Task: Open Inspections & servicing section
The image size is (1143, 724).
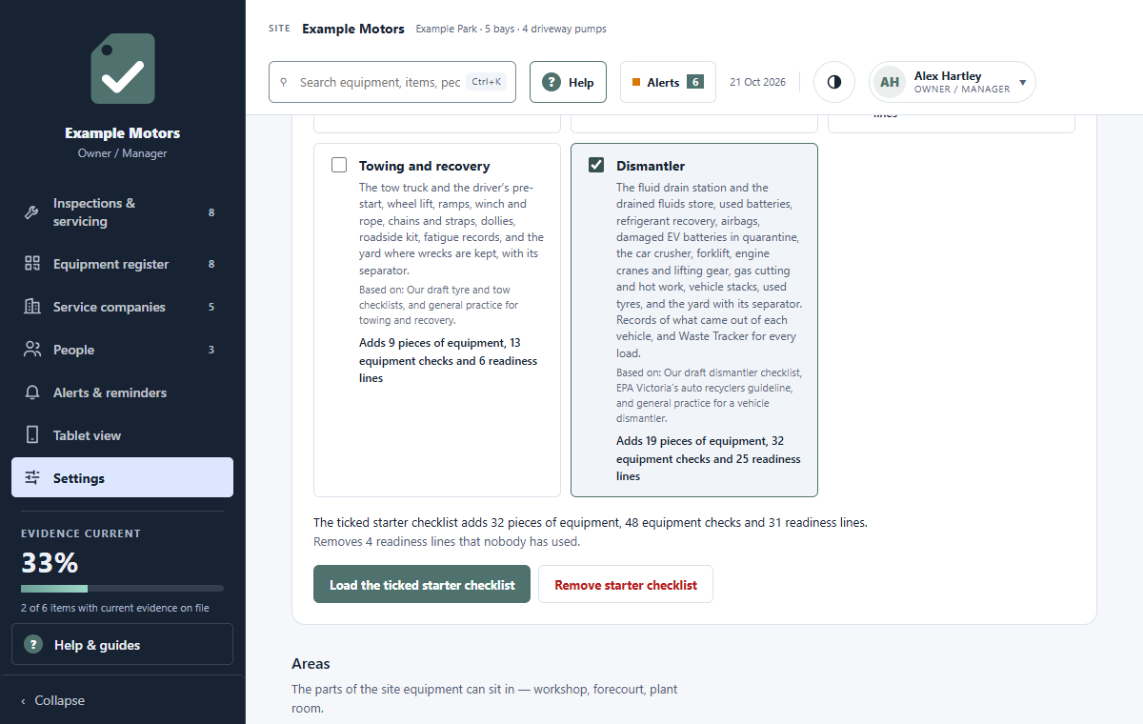Action: tap(122, 212)
